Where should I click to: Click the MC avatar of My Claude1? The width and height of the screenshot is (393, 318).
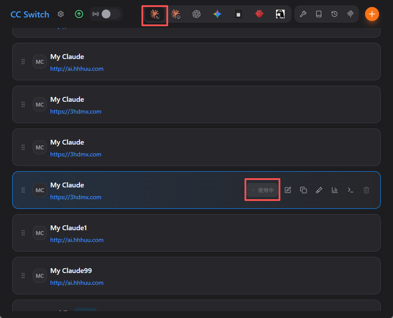tap(40, 233)
